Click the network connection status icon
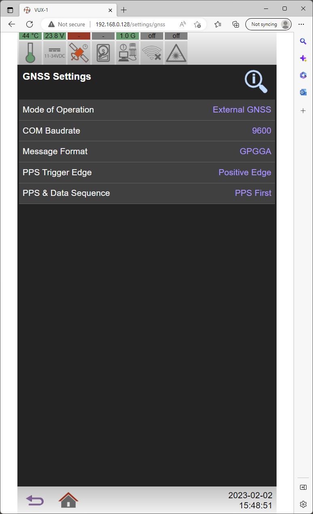This screenshot has width=313, height=514. click(x=128, y=53)
